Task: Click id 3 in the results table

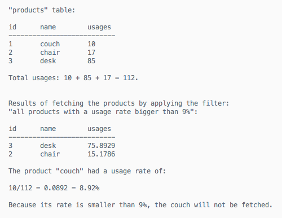Action: [x=11, y=146]
